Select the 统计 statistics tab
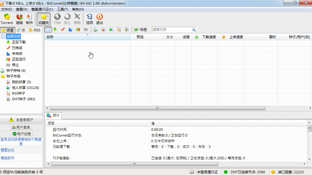312x175 pixels. (53, 115)
